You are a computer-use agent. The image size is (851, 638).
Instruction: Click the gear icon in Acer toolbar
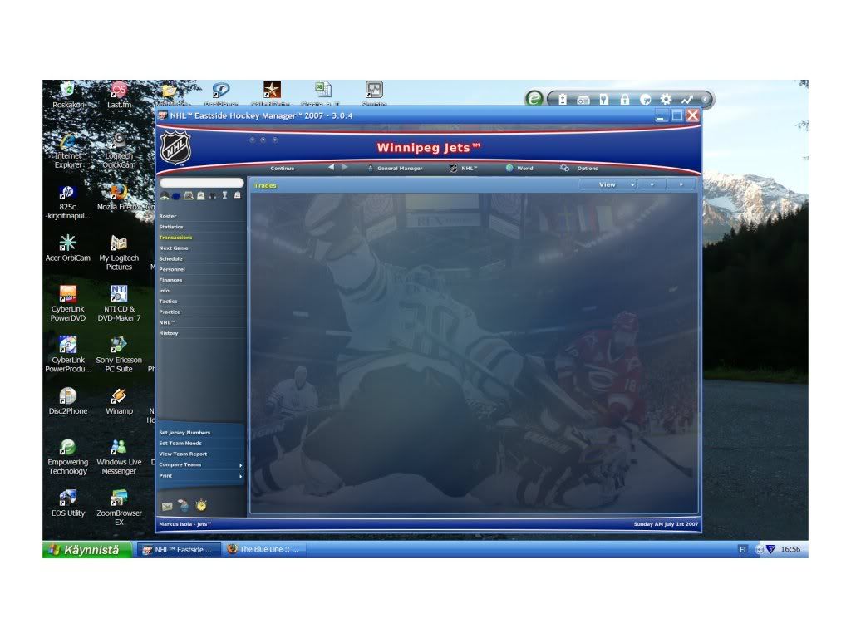[x=666, y=99]
